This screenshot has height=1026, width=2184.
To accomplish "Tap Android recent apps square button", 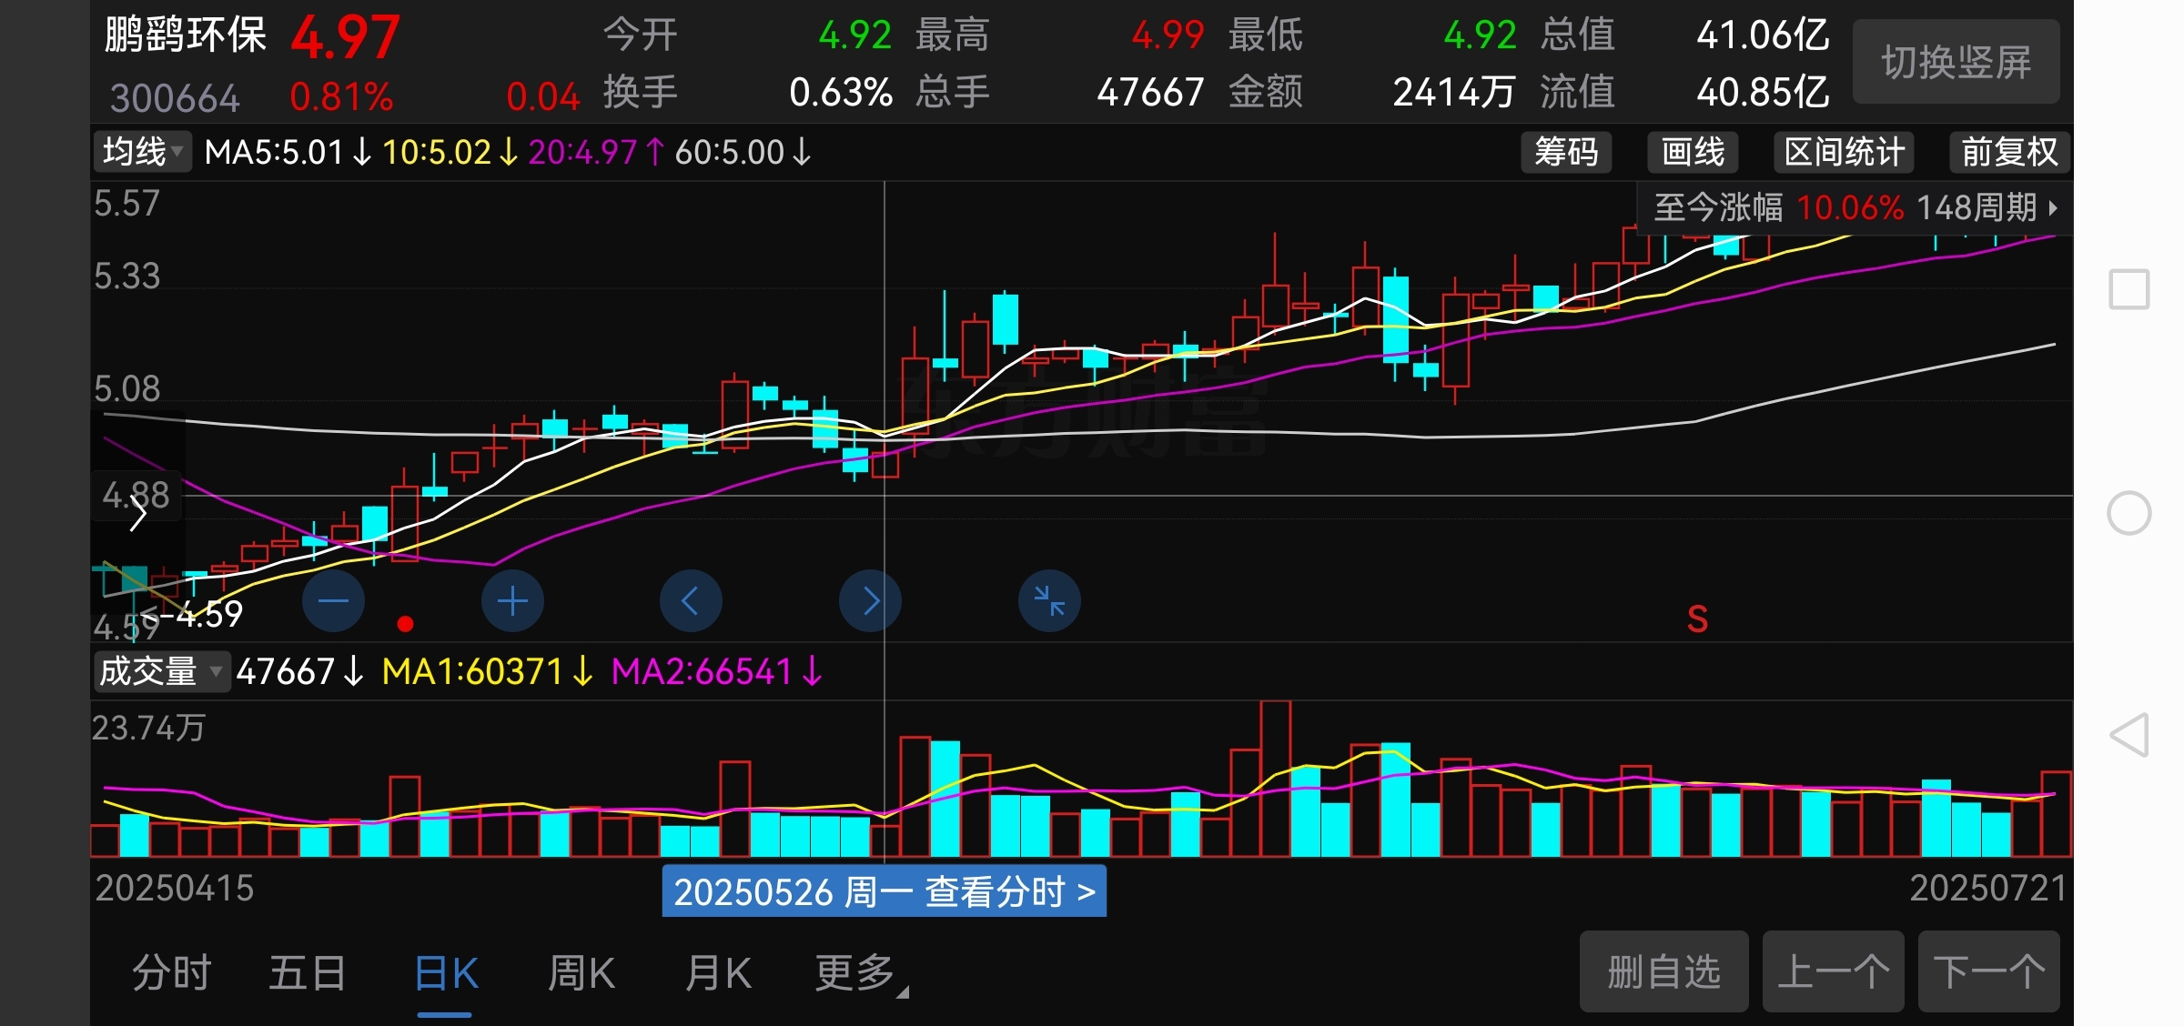I will pos(2129,289).
